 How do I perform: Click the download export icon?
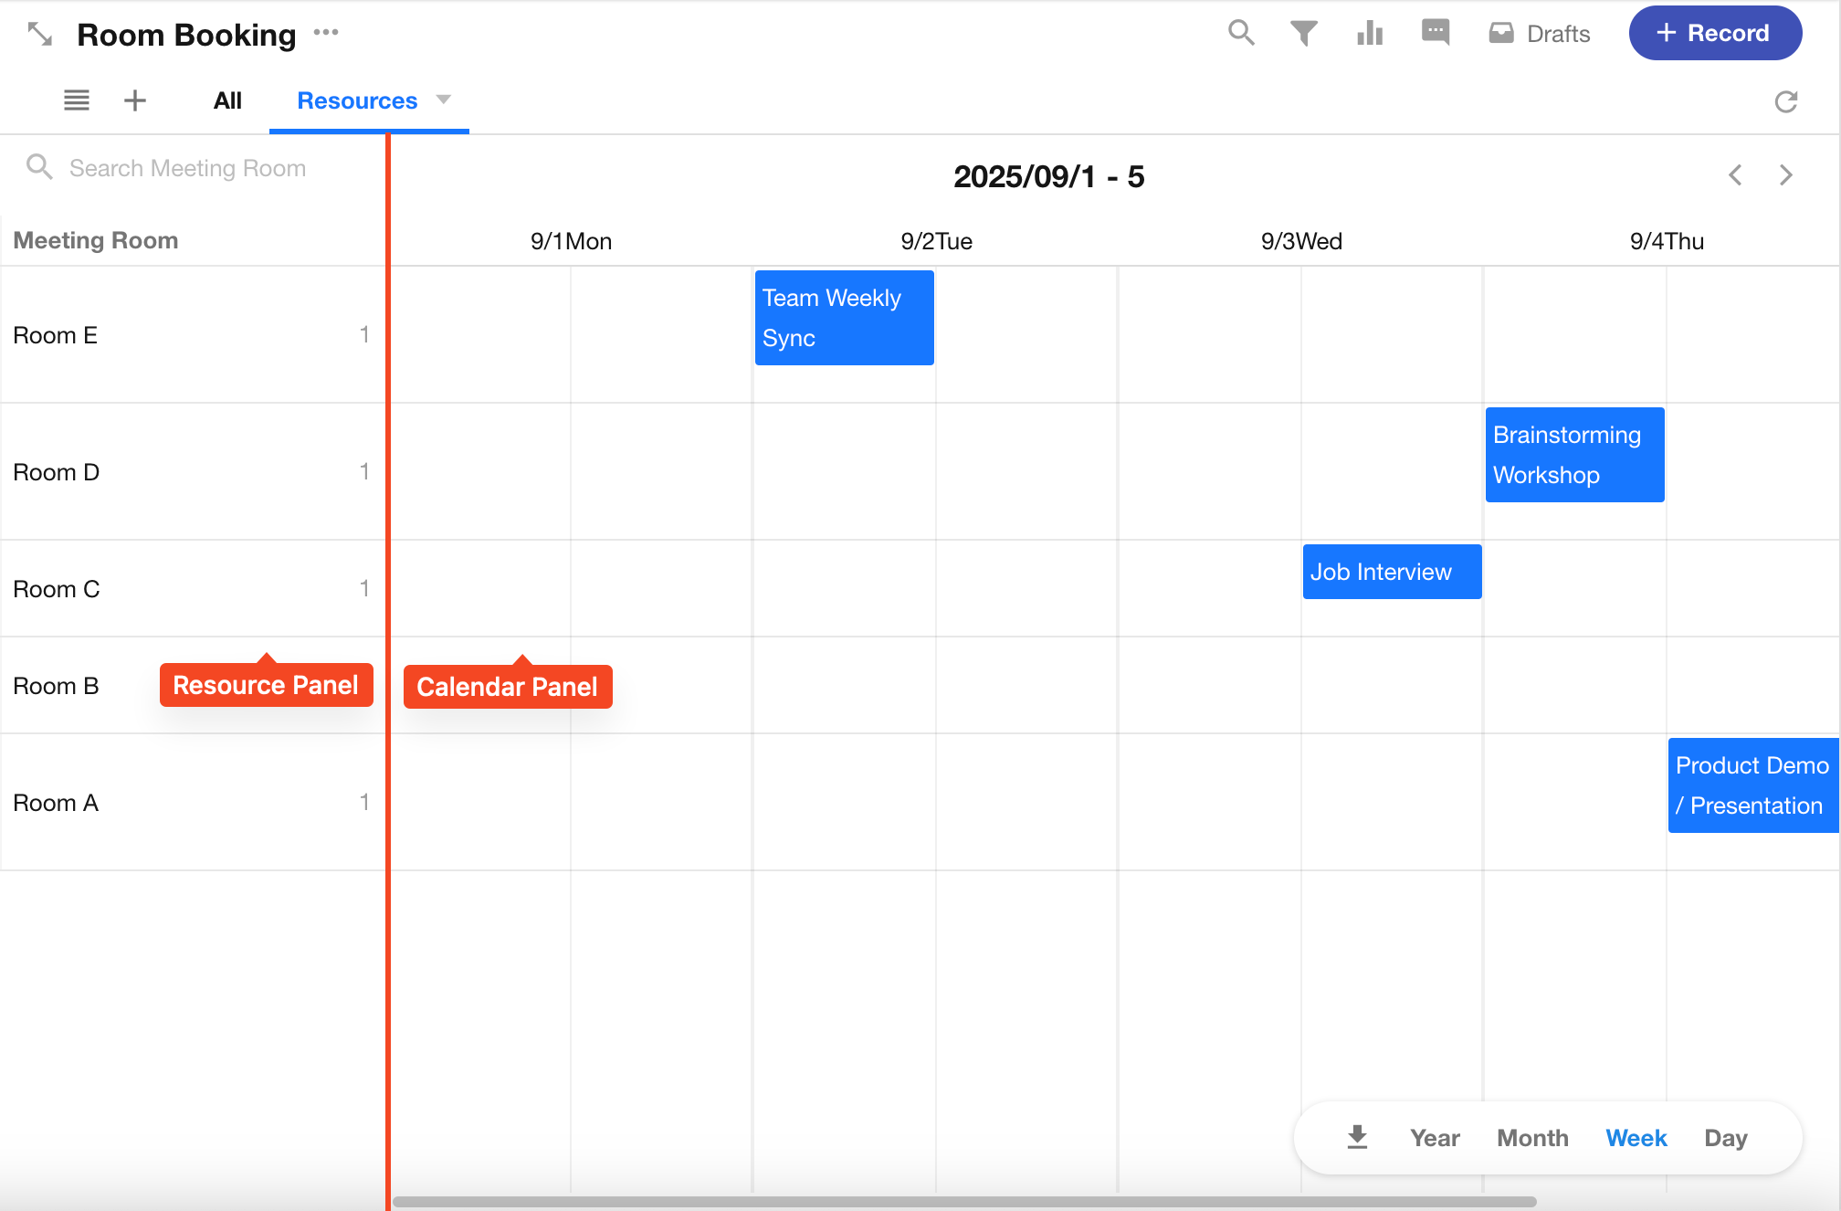coord(1357,1137)
